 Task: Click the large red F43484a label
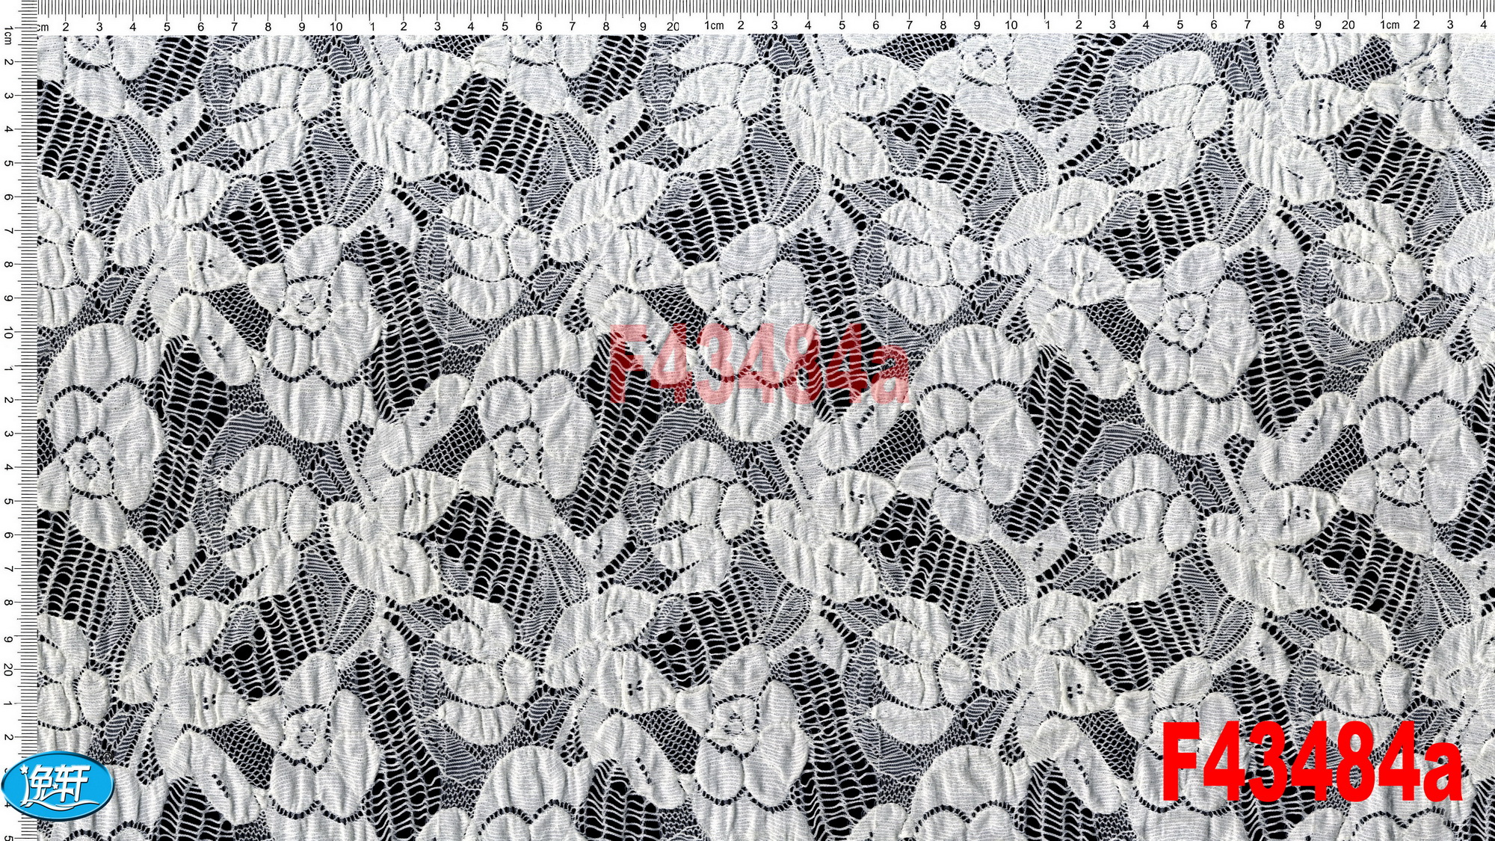tap(1311, 762)
